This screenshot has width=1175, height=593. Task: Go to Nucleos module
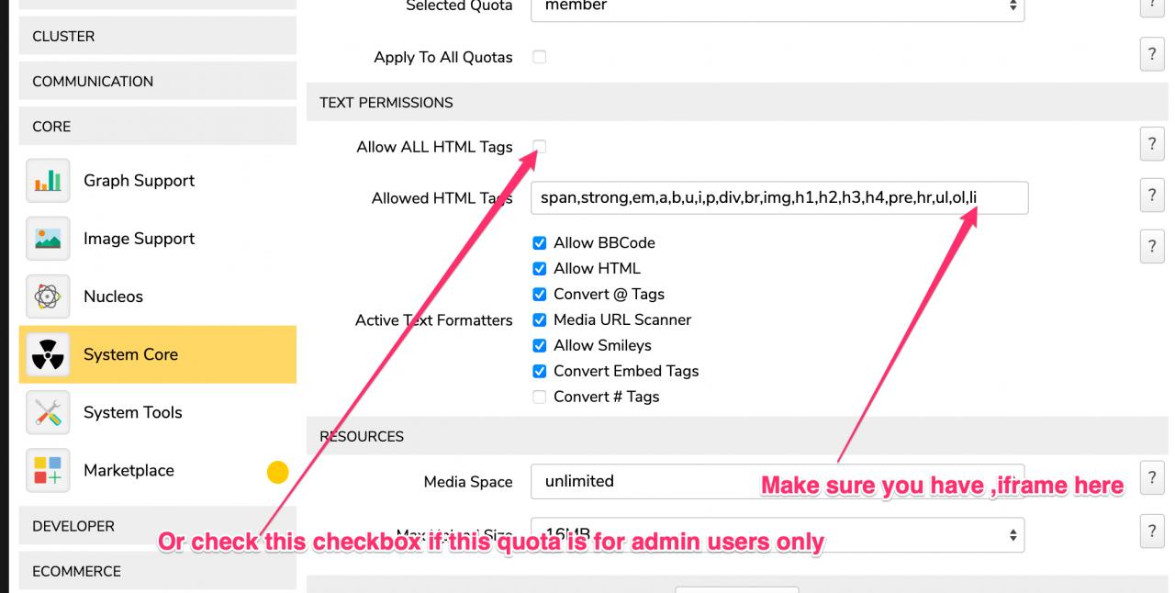pos(158,296)
